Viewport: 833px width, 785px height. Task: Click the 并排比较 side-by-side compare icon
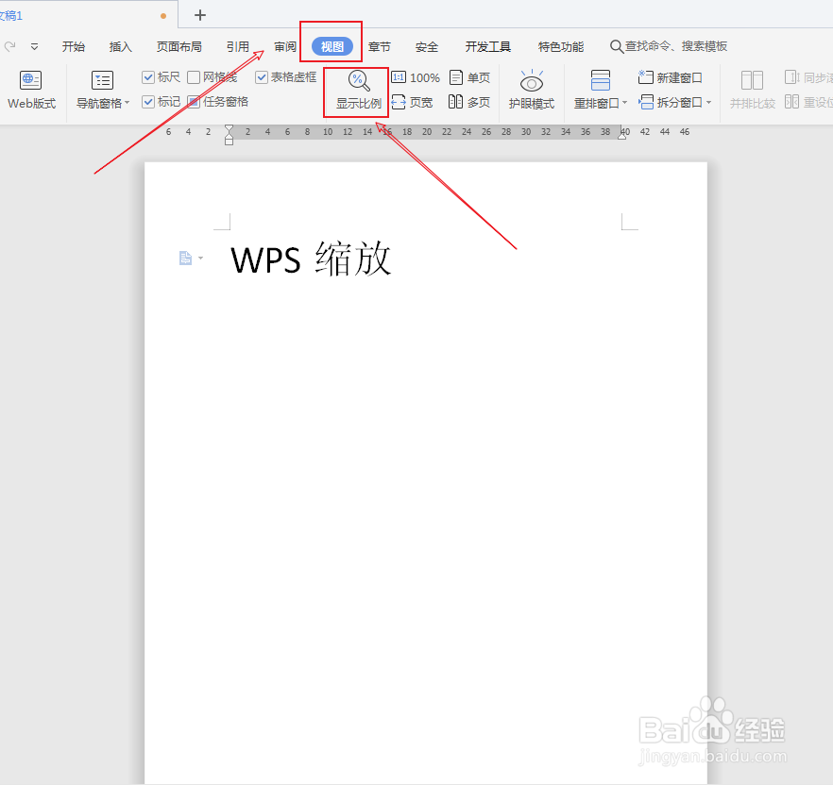752,81
